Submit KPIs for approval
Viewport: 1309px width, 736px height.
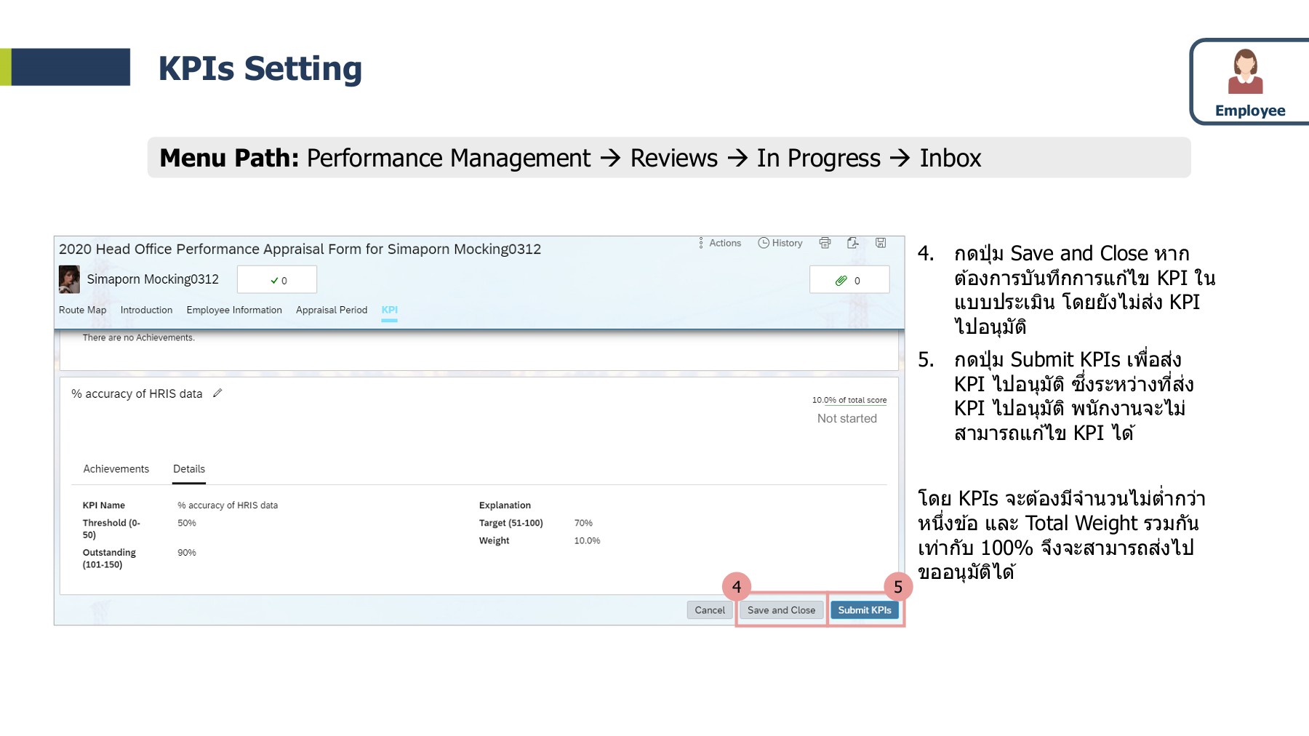click(865, 610)
